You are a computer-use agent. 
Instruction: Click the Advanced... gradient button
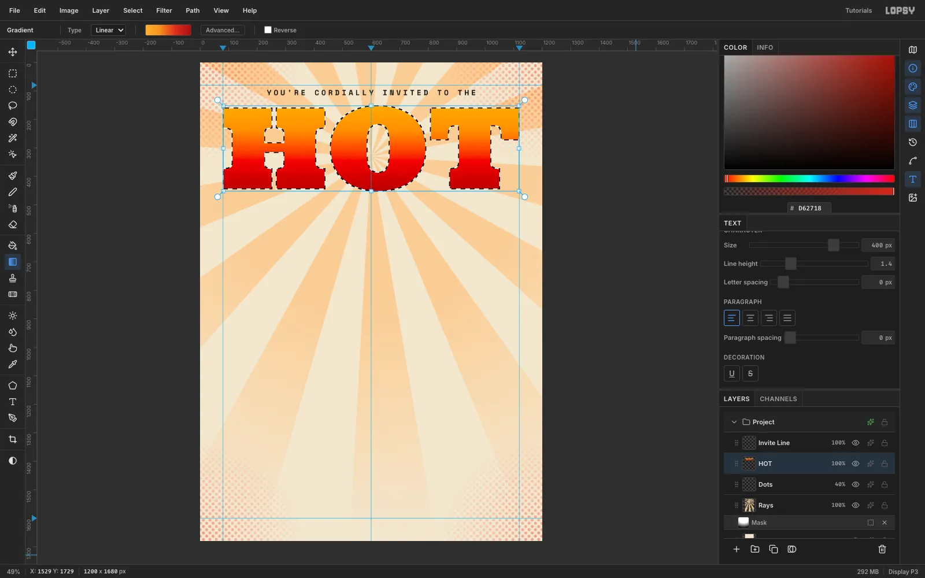[223, 30]
